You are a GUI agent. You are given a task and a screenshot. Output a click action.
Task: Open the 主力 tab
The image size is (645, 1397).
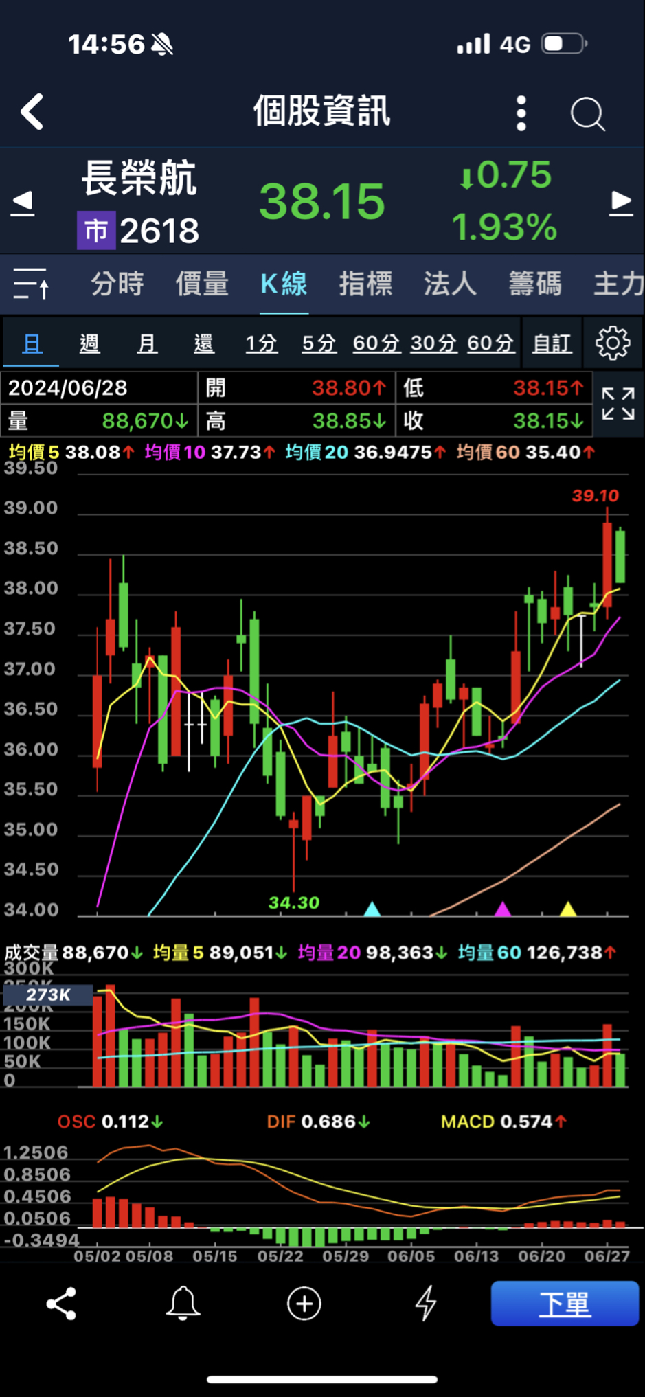618,284
